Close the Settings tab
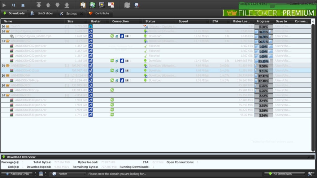317x178 pixels. (x=81, y=14)
